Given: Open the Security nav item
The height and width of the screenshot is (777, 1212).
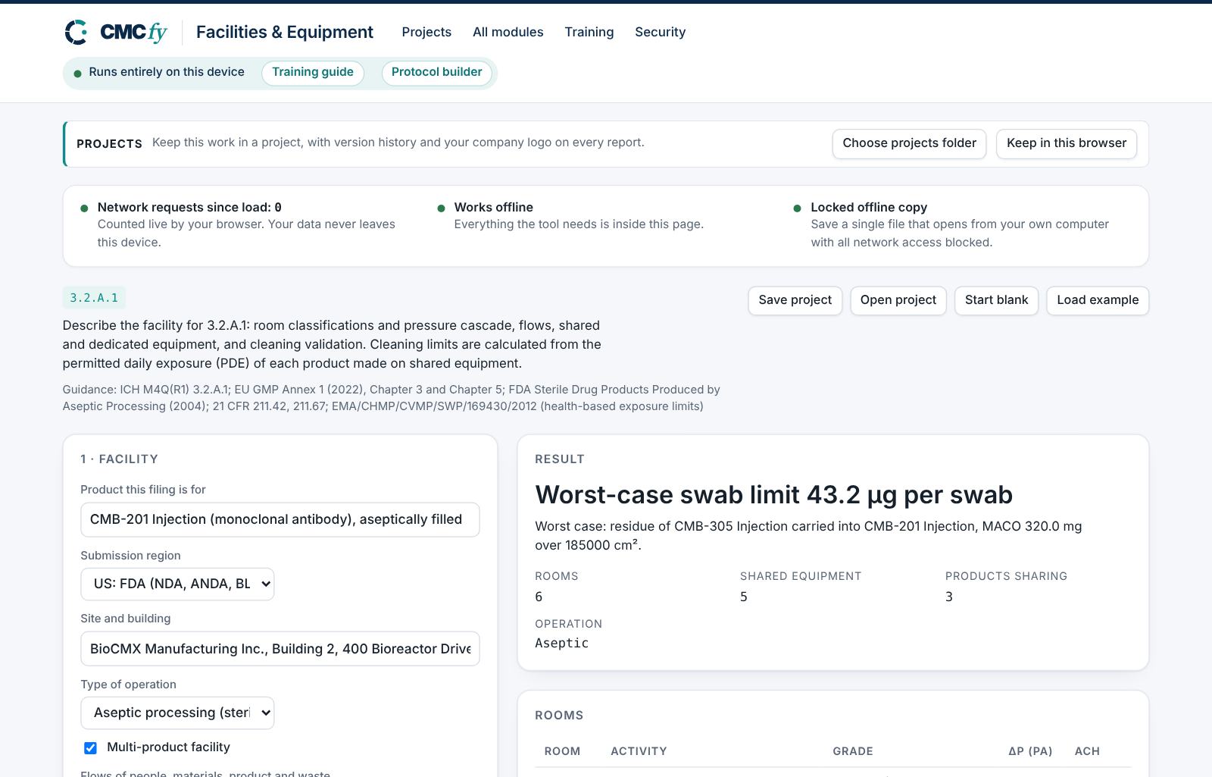Looking at the screenshot, I should 661,32.
